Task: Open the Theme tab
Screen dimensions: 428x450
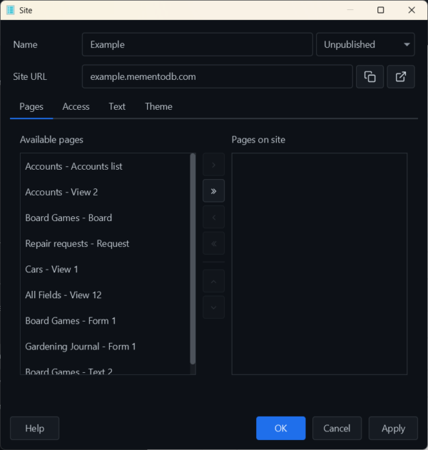Action: (x=158, y=106)
